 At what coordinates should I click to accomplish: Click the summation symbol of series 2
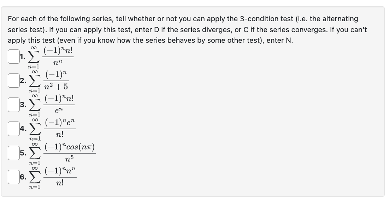pyautogui.click(x=35, y=81)
